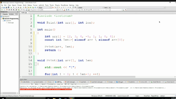The height and width of the screenshot is (99, 176).
Task: Switch to the CppCheck log tab
Action: click(83, 82)
